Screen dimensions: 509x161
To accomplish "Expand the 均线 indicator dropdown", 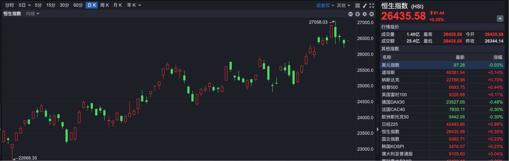I will coord(33,14).
